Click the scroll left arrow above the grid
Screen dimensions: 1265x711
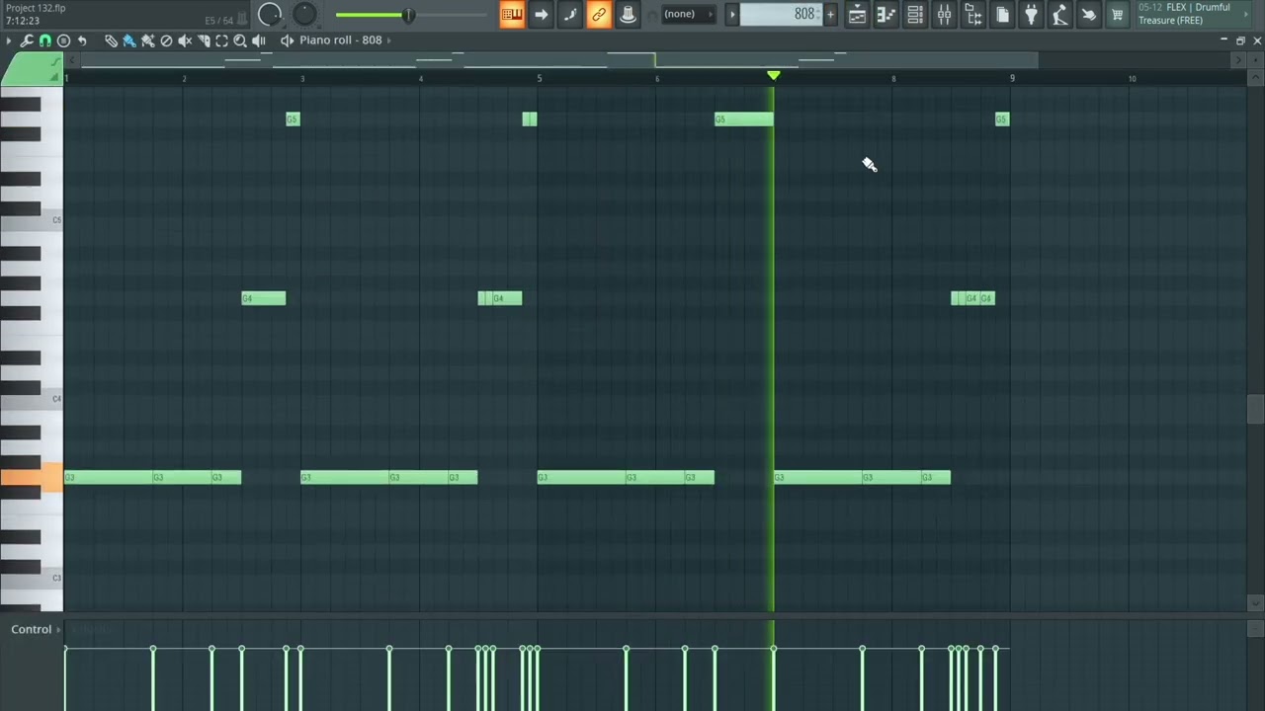point(72,60)
